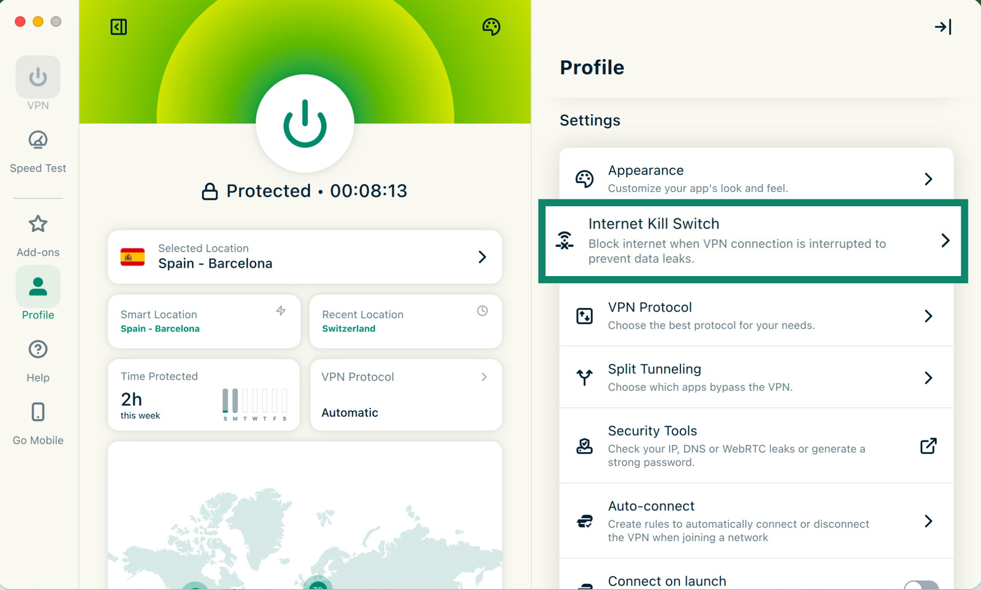Open the appearance palette icon above map
Screen dimensions: 981x590
coord(491,27)
